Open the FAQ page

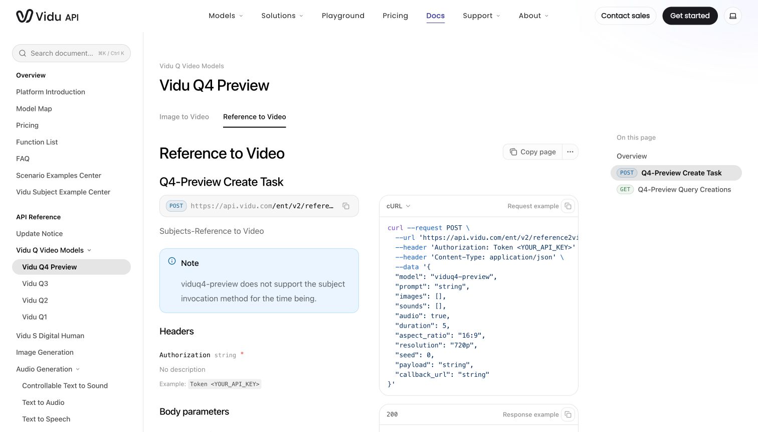[x=23, y=159]
